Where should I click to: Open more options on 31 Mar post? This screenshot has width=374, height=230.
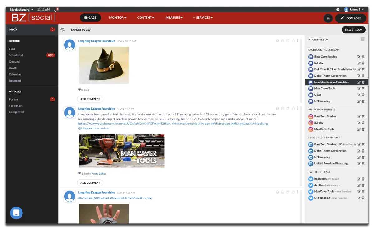(x=297, y=192)
